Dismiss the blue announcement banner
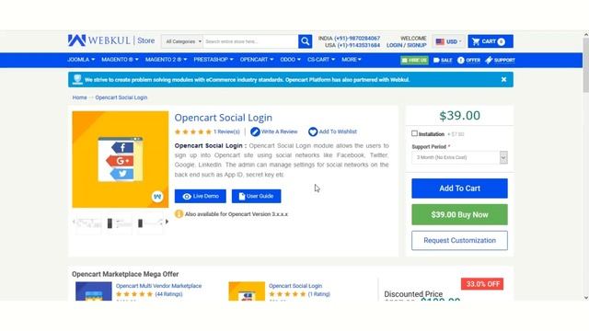The image size is (589, 331). pyautogui.click(x=503, y=80)
